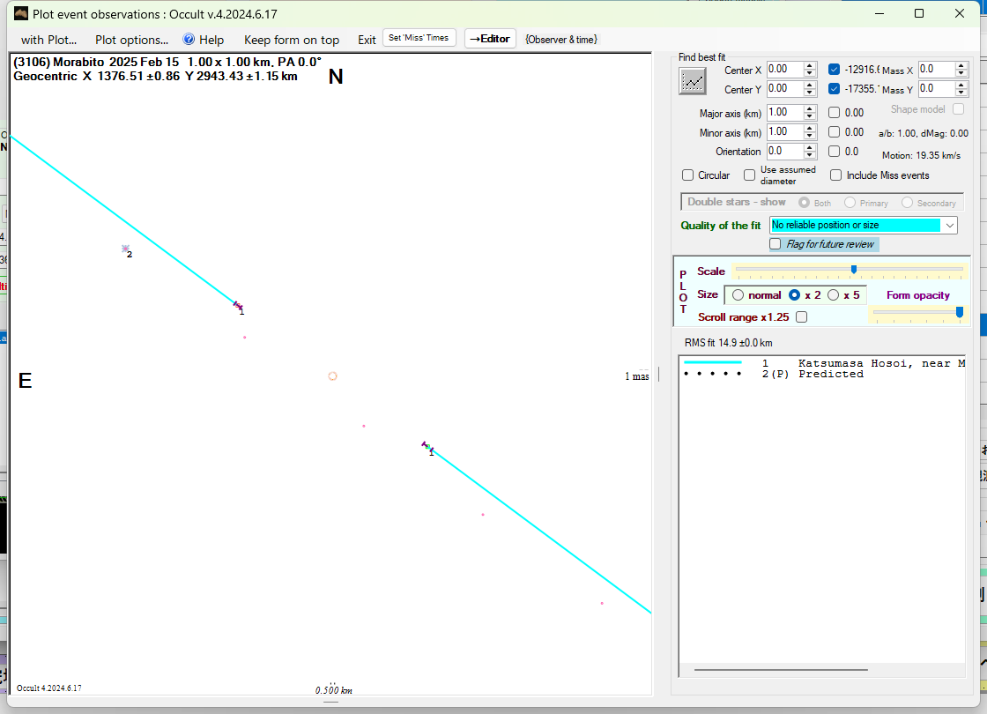
Task: Enable the Circular checkbox
Action: [688, 175]
